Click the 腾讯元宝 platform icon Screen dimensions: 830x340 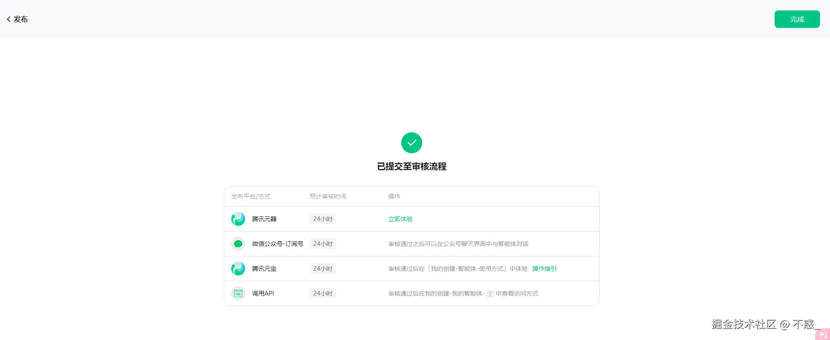pyautogui.click(x=238, y=269)
